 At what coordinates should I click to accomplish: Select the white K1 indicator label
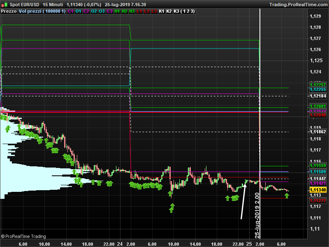point(161,12)
